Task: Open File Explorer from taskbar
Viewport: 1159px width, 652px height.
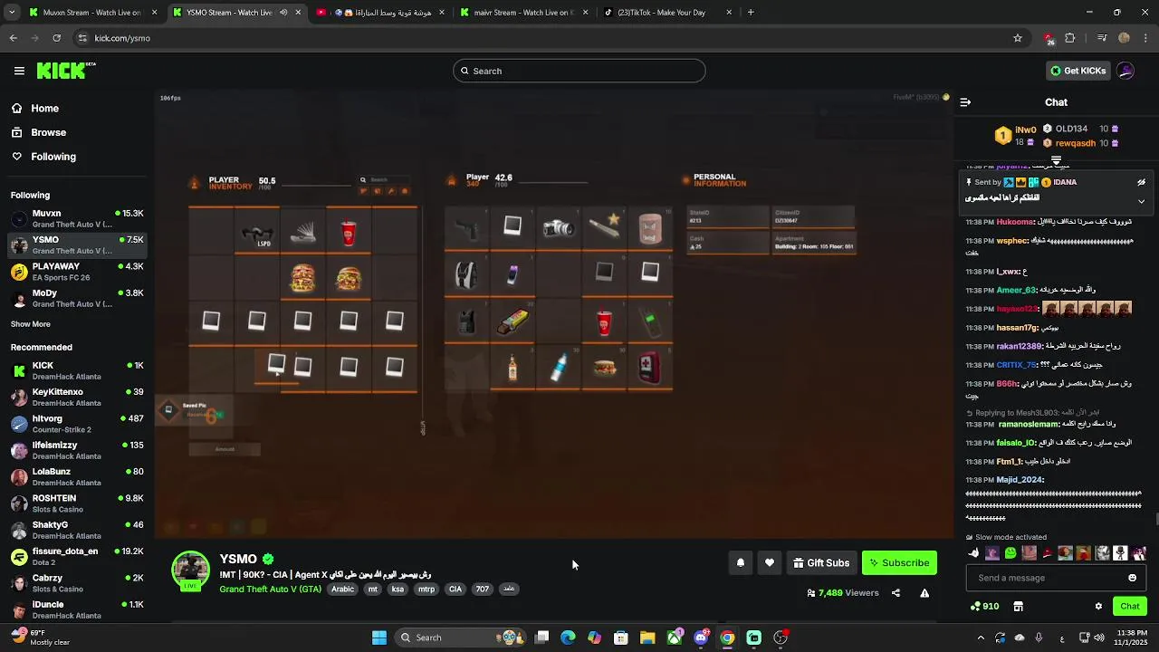Action: (647, 638)
